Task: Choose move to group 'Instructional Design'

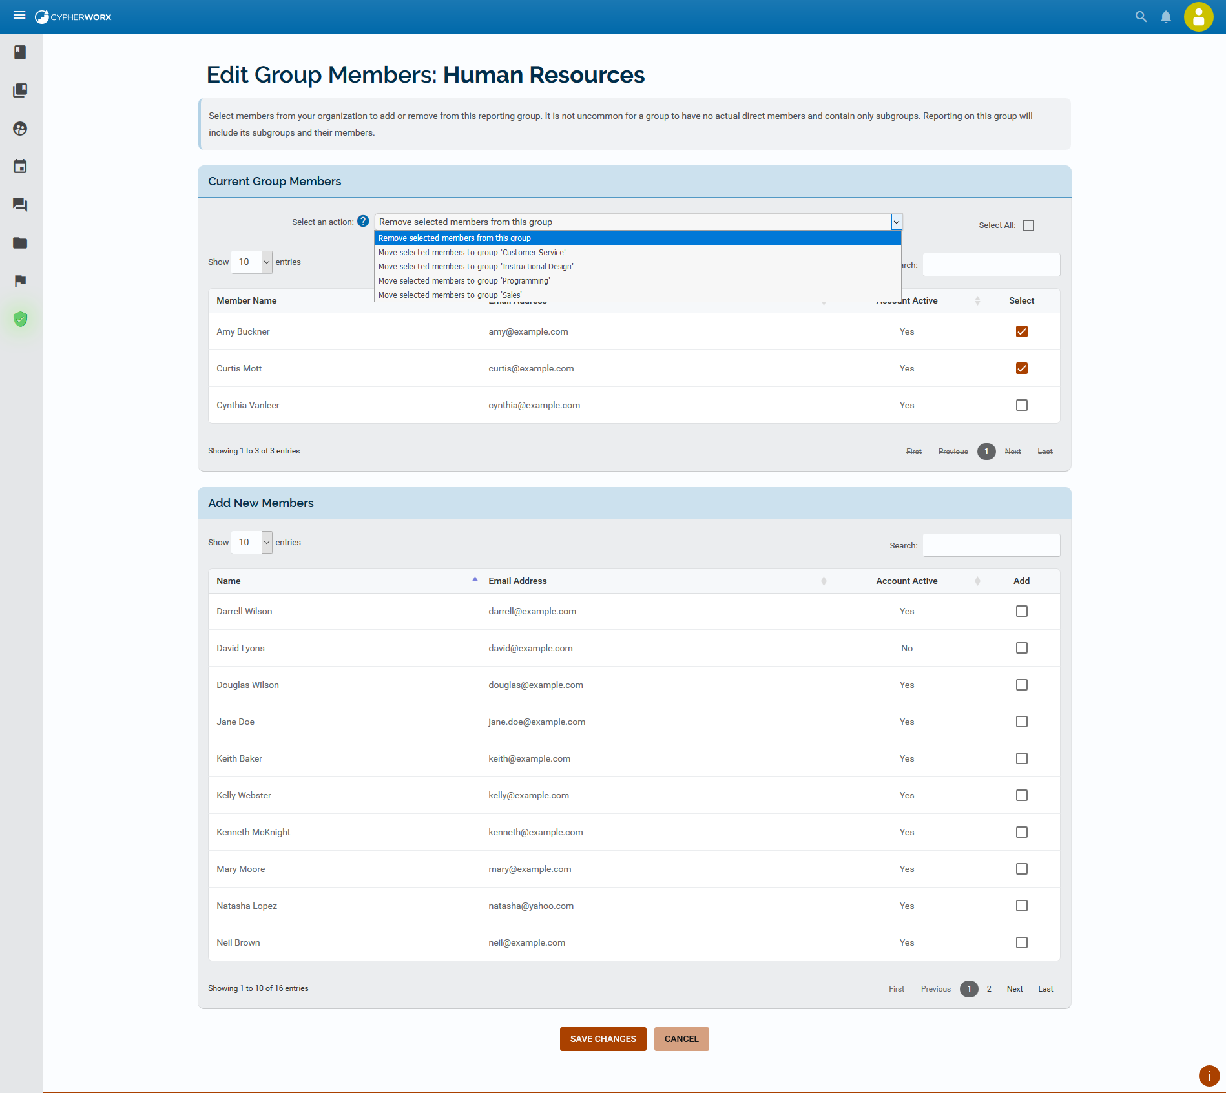Action: 638,267
